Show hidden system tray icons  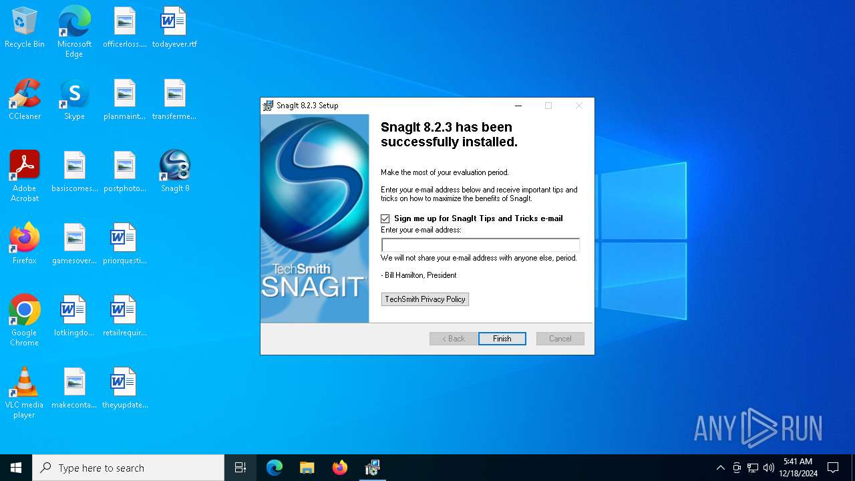coord(720,468)
